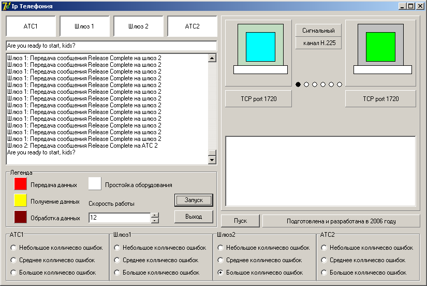Select АТС1 Среднее колличесво ошибок

[x=53, y=260]
